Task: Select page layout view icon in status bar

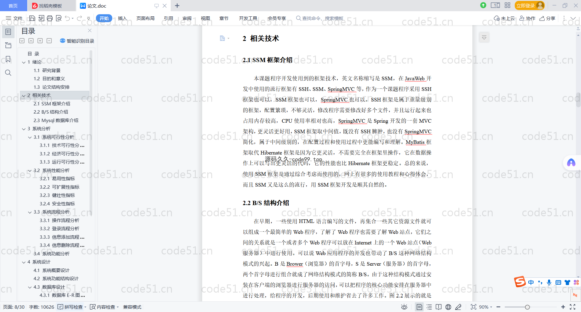Action: (419, 307)
